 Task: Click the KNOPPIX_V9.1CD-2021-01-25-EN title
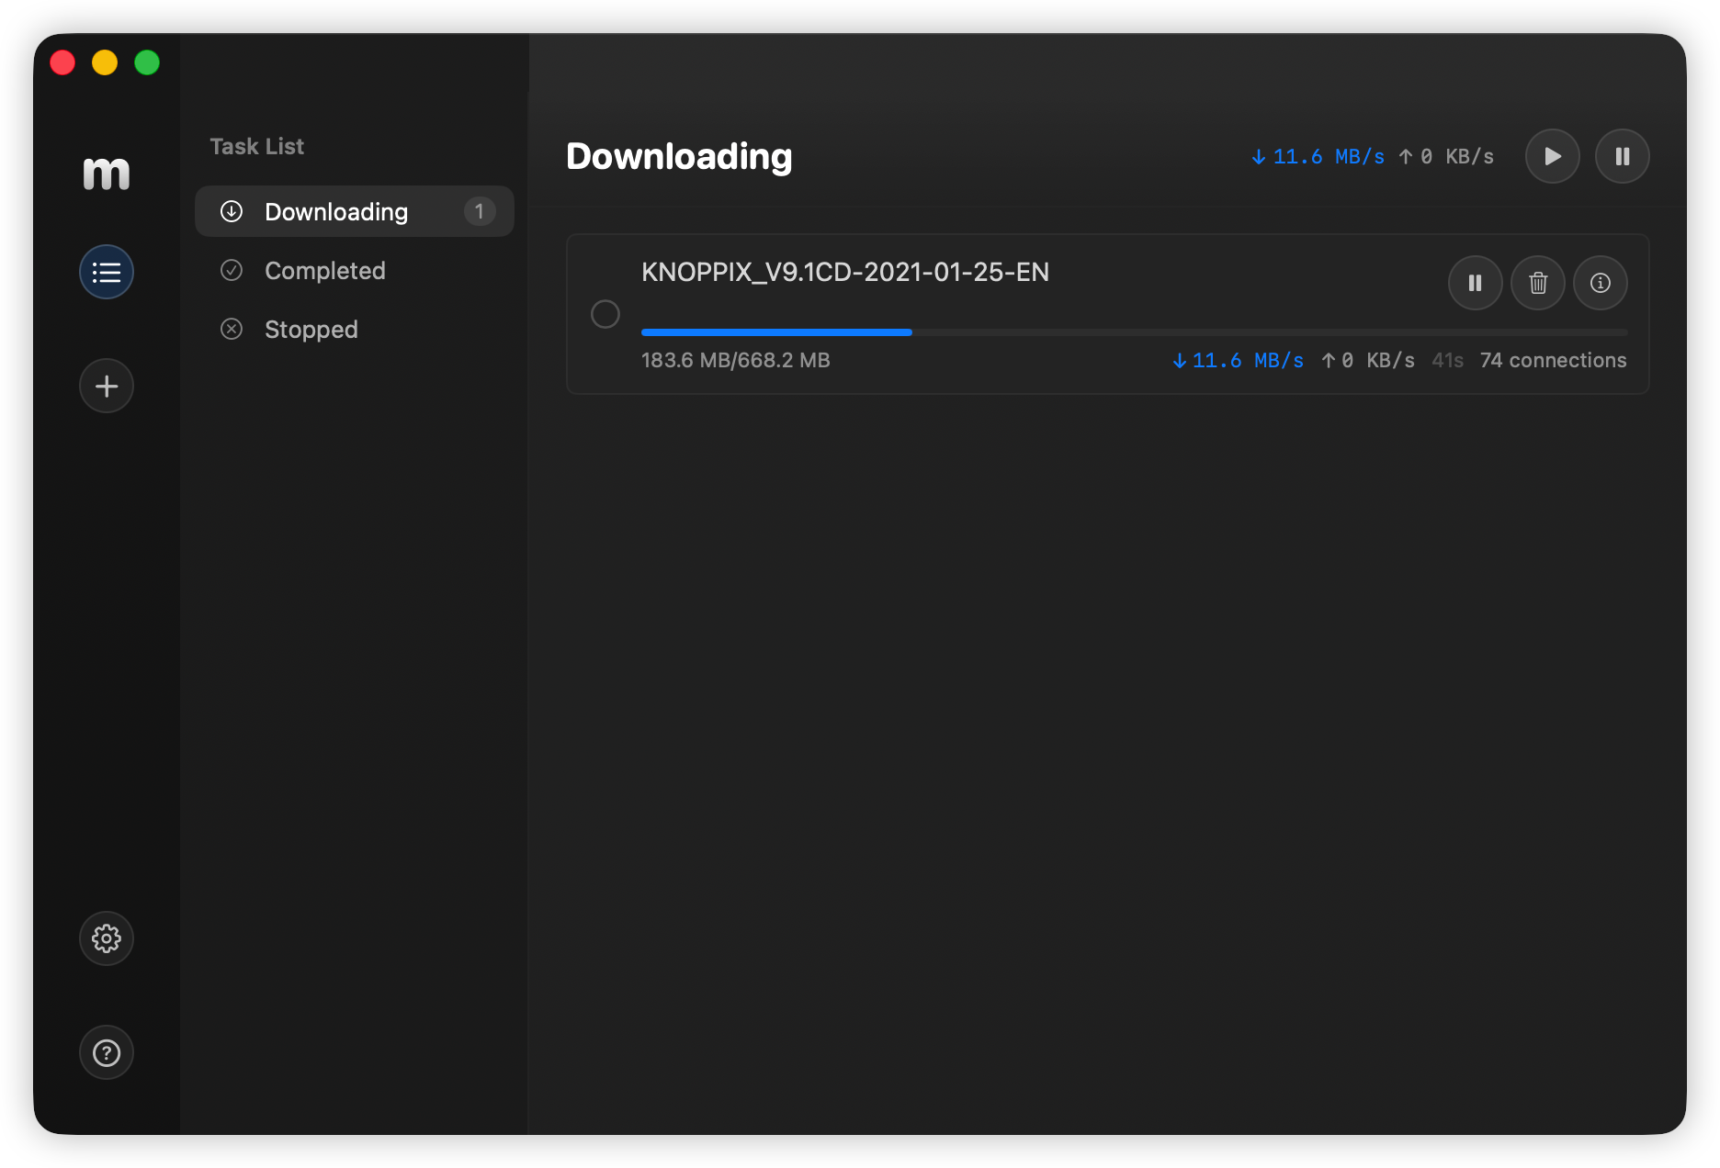pyautogui.click(x=844, y=272)
